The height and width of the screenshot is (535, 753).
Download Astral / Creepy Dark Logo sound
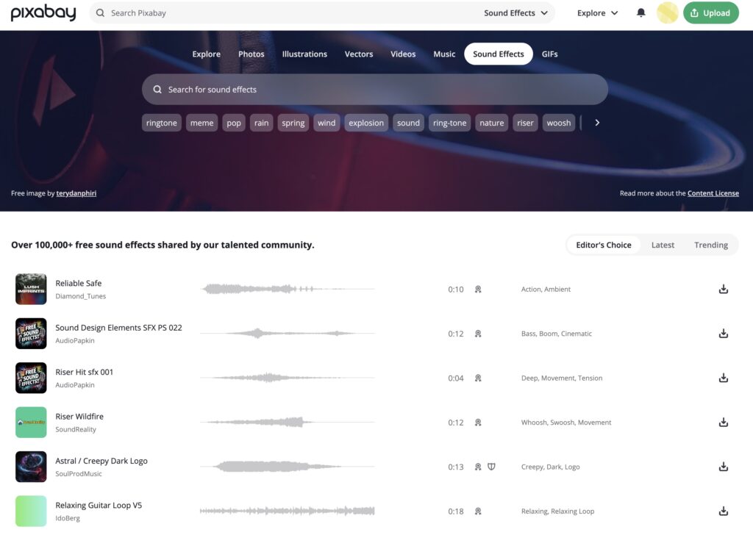[x=724, y=467]
